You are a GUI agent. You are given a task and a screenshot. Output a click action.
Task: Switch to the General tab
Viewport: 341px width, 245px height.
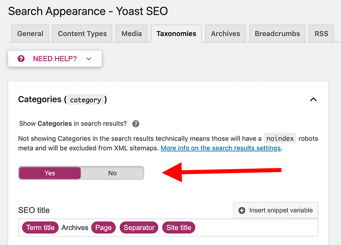30,34
